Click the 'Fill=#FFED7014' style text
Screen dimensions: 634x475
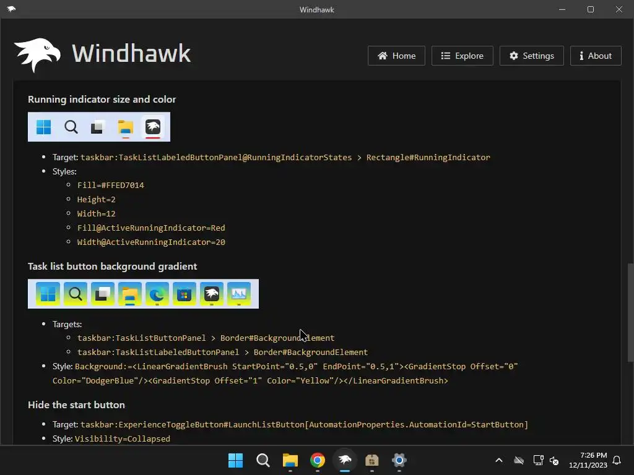(110, 185)
